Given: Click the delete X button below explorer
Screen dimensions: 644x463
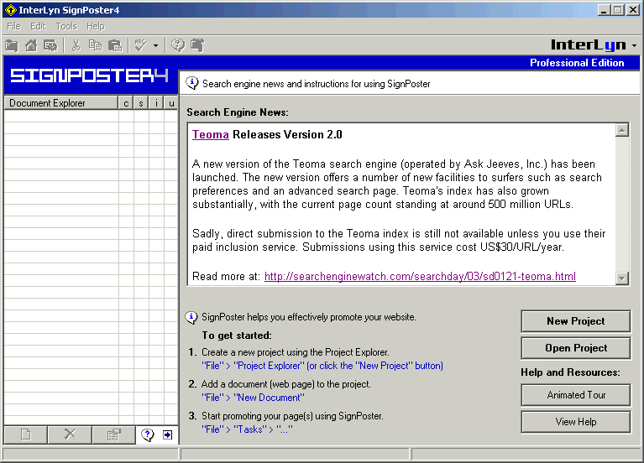Looking at the screenshot, I should 70,434.
